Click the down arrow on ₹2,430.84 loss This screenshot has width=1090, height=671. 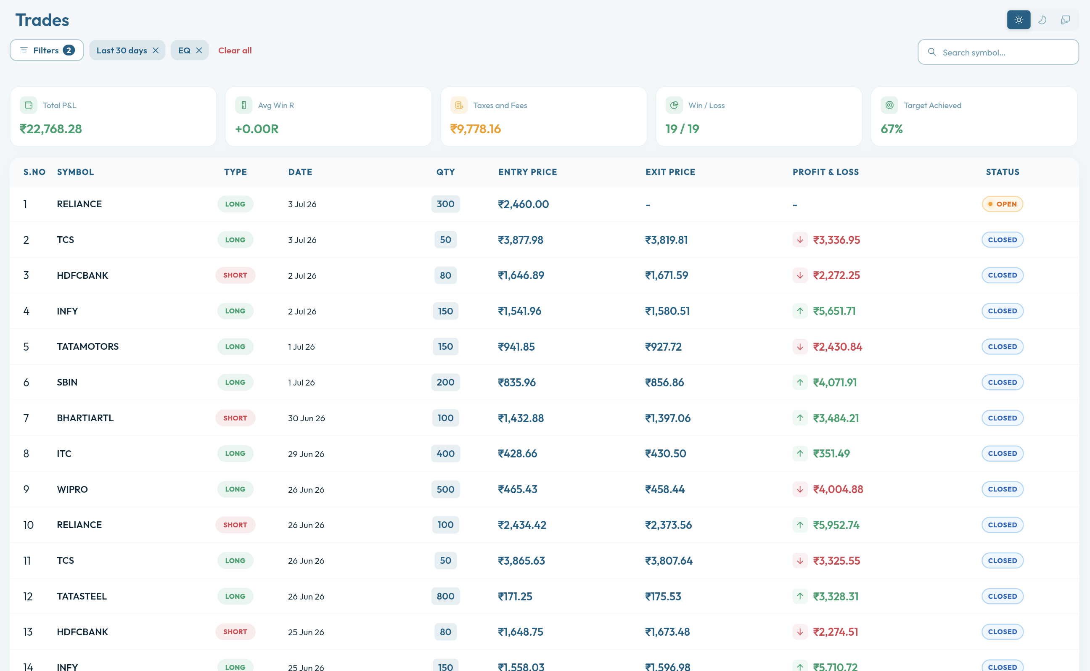[x=800, y=346]
